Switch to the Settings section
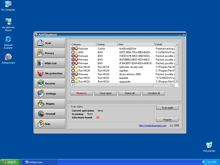 50,94
